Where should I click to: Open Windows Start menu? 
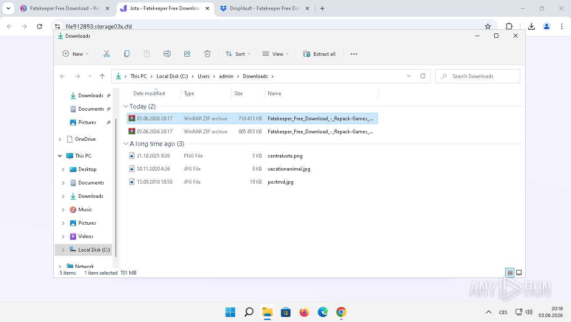[230, 312]
